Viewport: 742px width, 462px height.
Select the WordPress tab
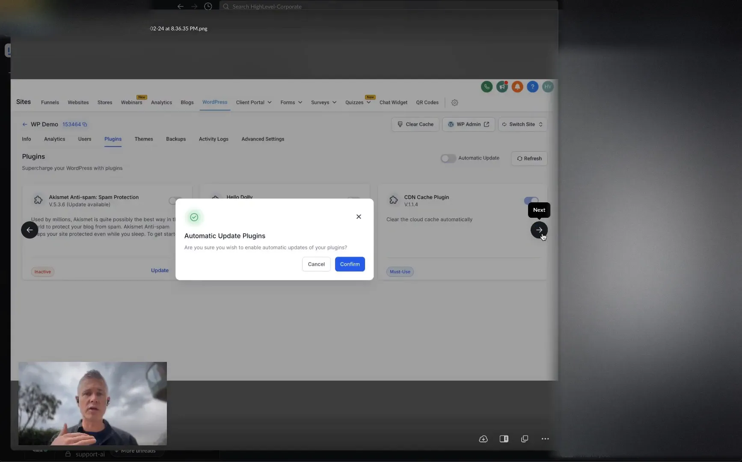click(215, 102)
